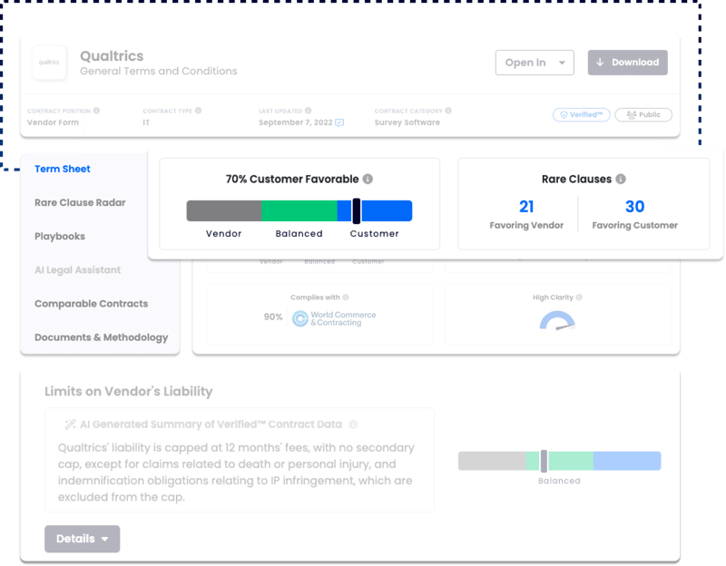The image size is (726, 566).
Task: Click the info icon beside 70% Customer Favorable
Action: (368, 179)
